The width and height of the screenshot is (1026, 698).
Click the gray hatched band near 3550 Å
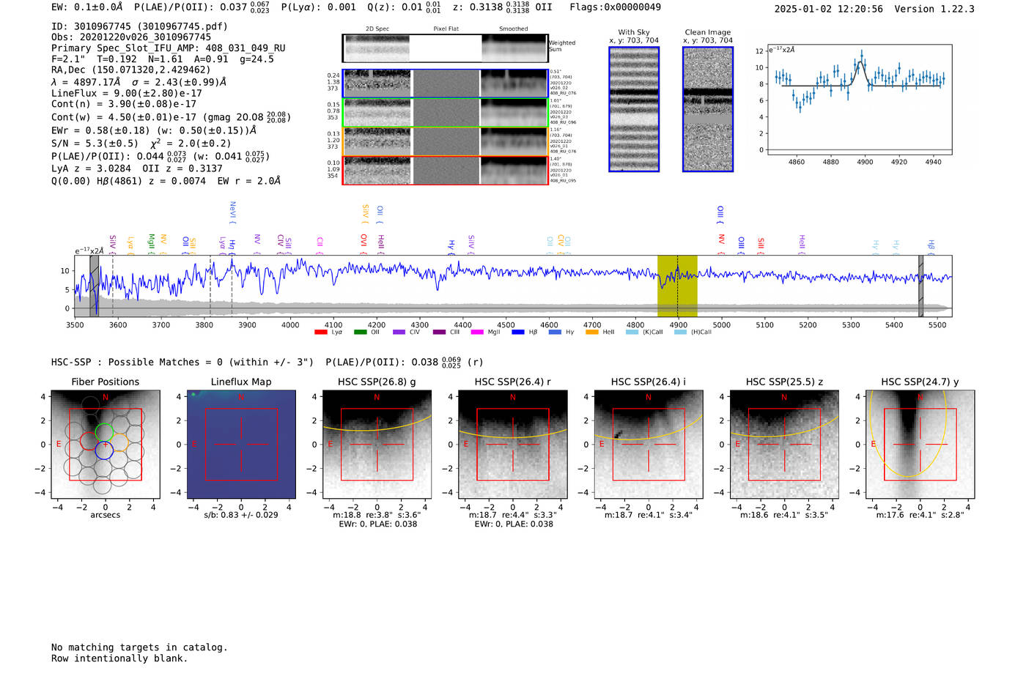(95, 286)
